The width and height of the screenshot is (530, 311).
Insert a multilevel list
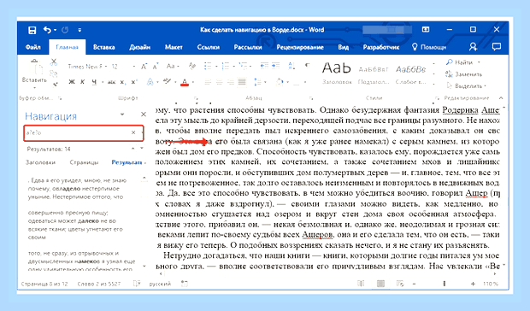243,66
